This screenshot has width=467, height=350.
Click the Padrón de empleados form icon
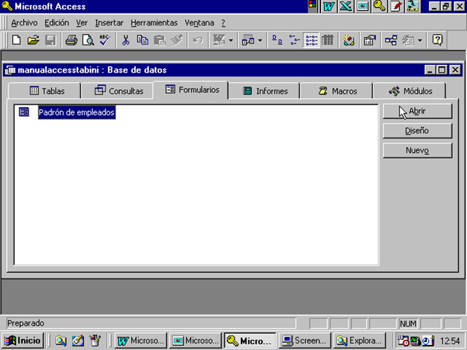pos(24,112)
